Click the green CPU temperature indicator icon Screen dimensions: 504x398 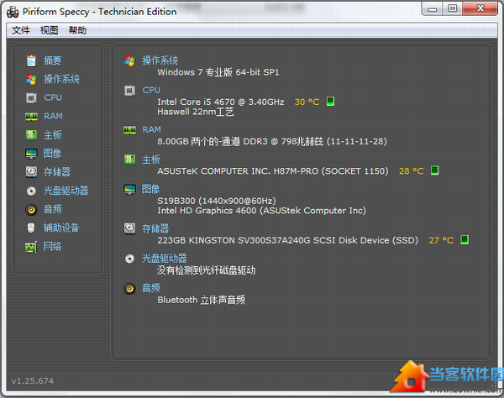[330, 102]
